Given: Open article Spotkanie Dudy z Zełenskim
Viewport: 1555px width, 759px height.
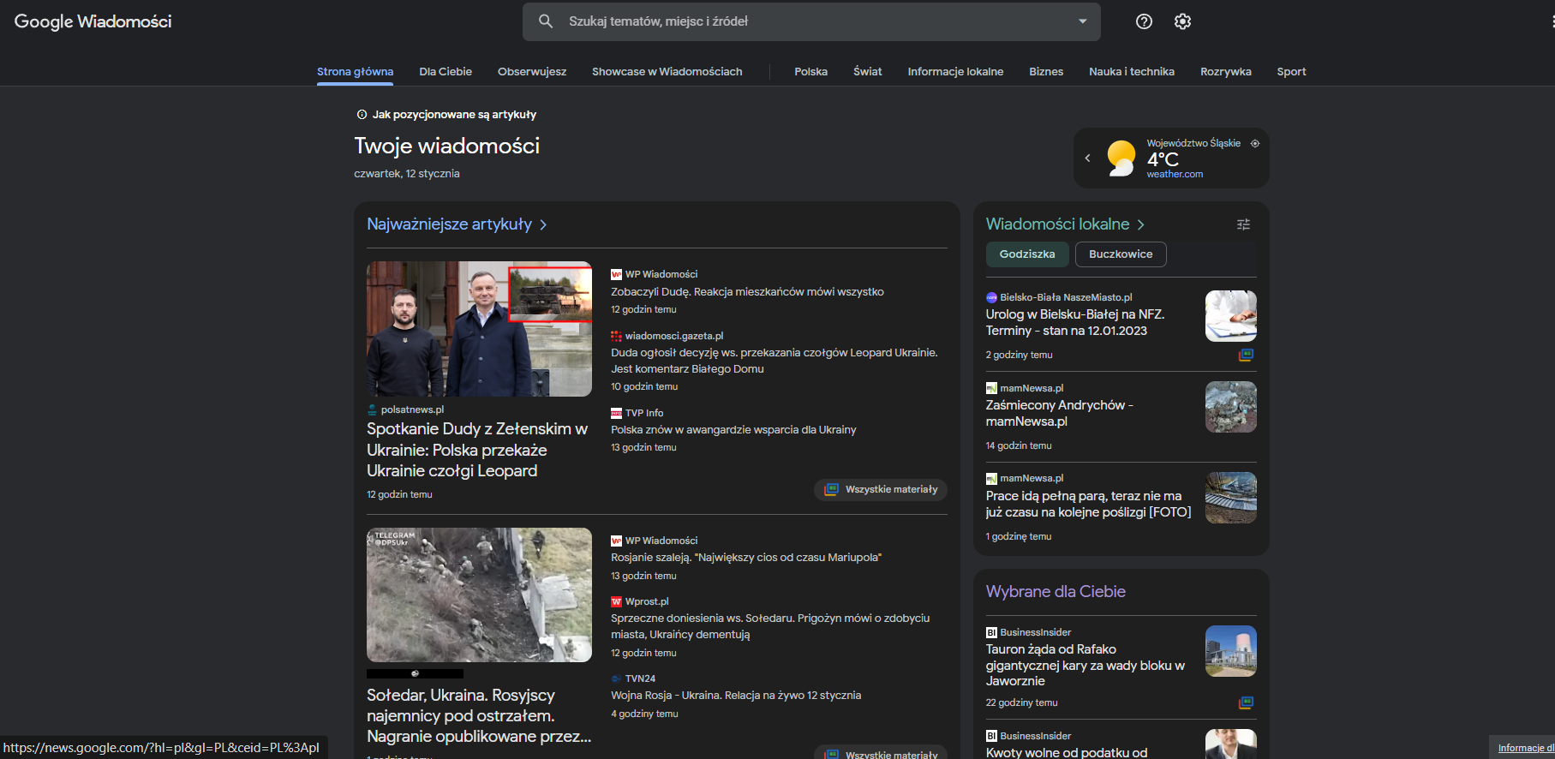Looking at the screenshot, I should (x=477, y=450).
